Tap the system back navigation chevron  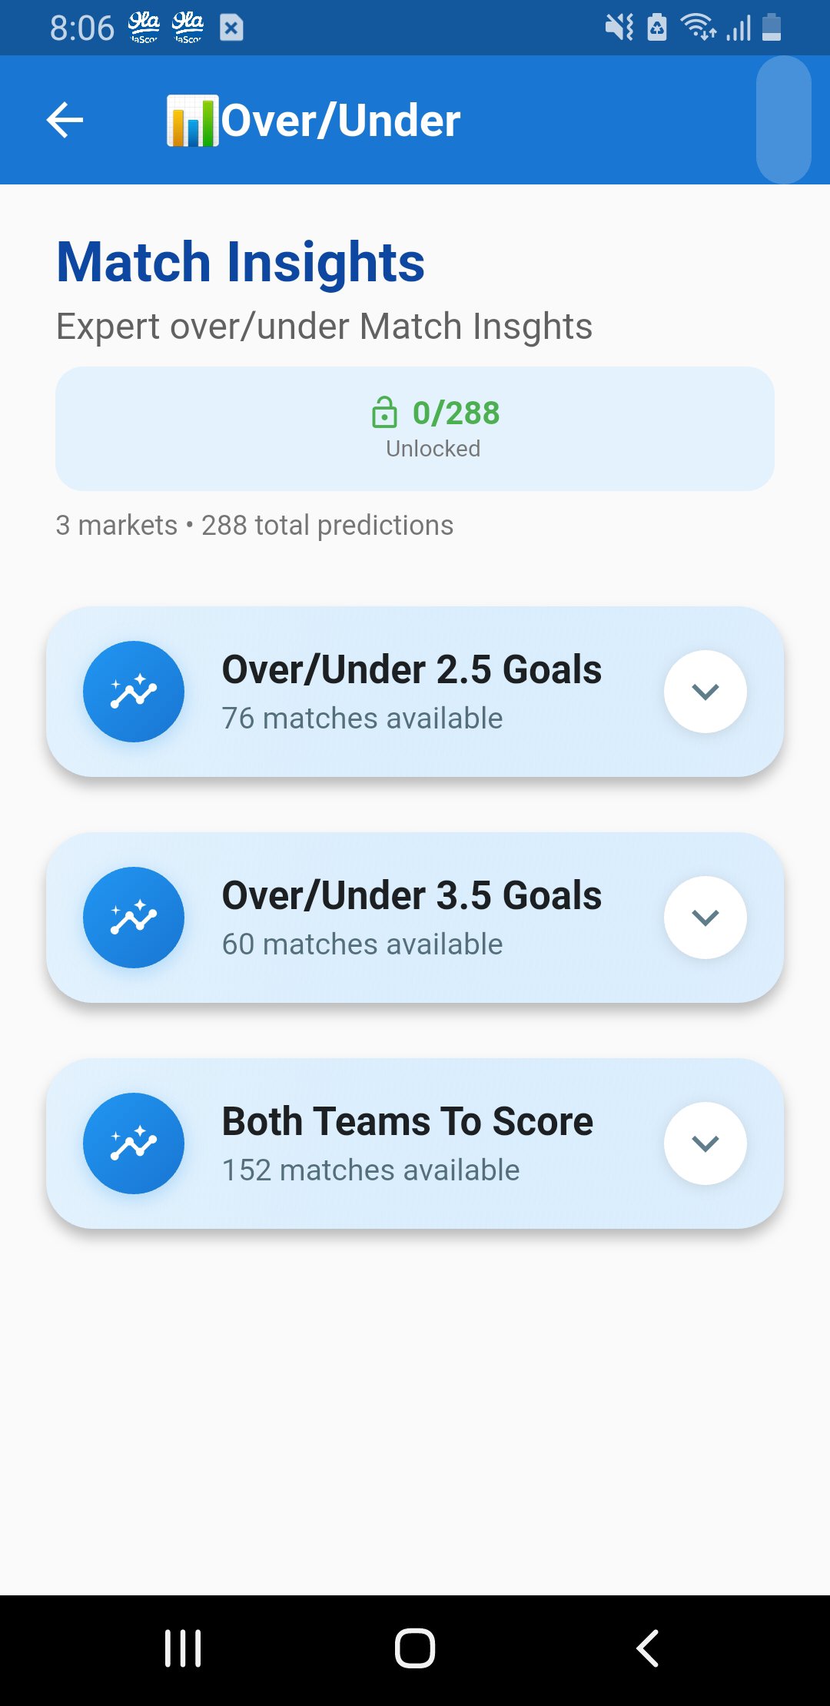(x=647, y=1648)
